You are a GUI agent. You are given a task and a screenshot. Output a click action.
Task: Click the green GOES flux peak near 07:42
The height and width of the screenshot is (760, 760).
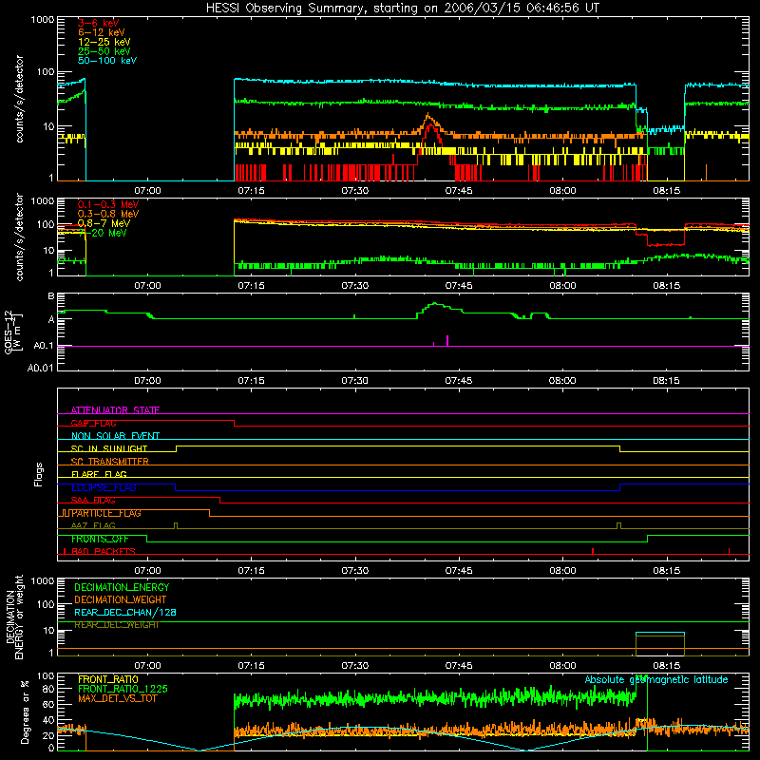(436, 304)
